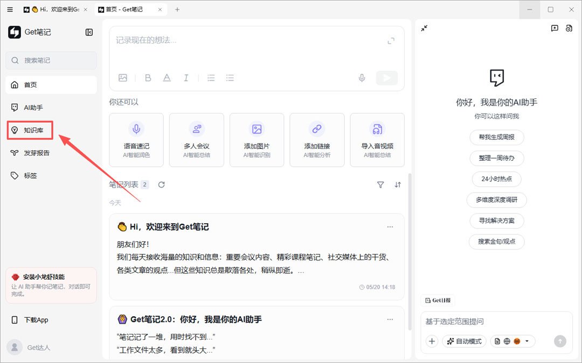This screenshot has width=582, height=363.
Task: Apply text color formatting (A icon)
Action: click(167, 78)
